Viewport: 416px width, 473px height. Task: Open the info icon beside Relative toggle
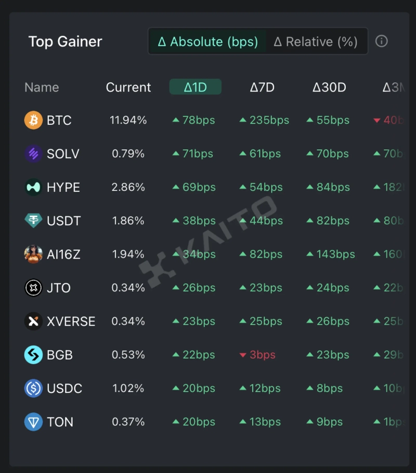pyautogui.click(x=382, y=42)
